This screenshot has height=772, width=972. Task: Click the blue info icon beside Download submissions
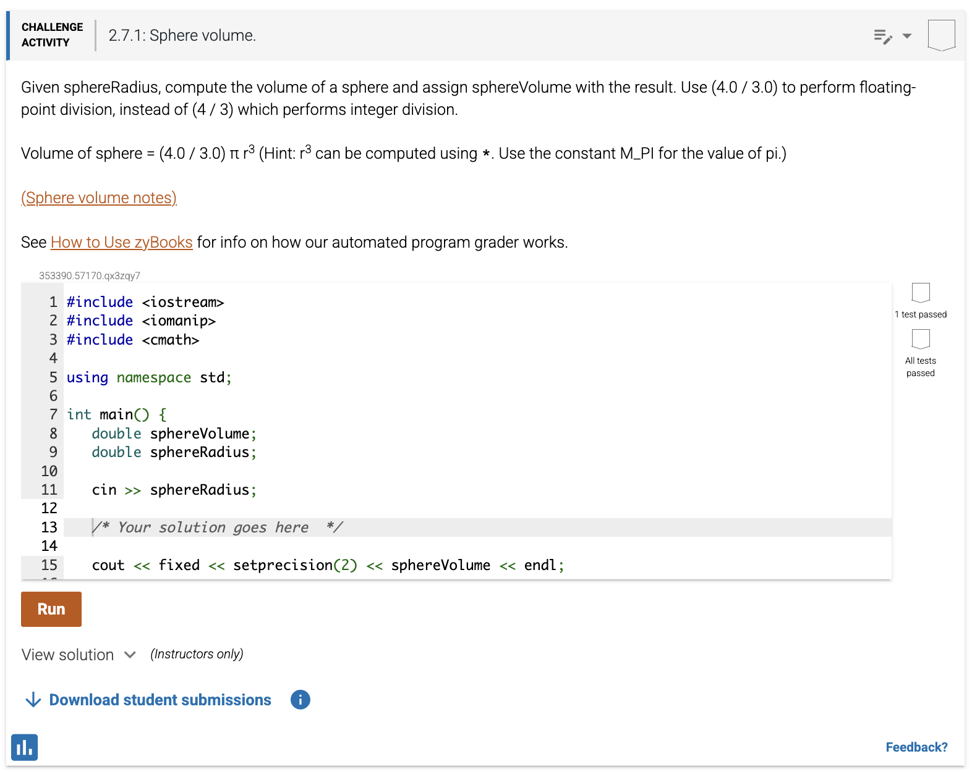[301, 700]
